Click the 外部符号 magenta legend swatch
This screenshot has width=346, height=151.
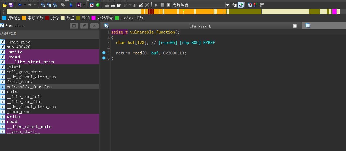(93, 18)
